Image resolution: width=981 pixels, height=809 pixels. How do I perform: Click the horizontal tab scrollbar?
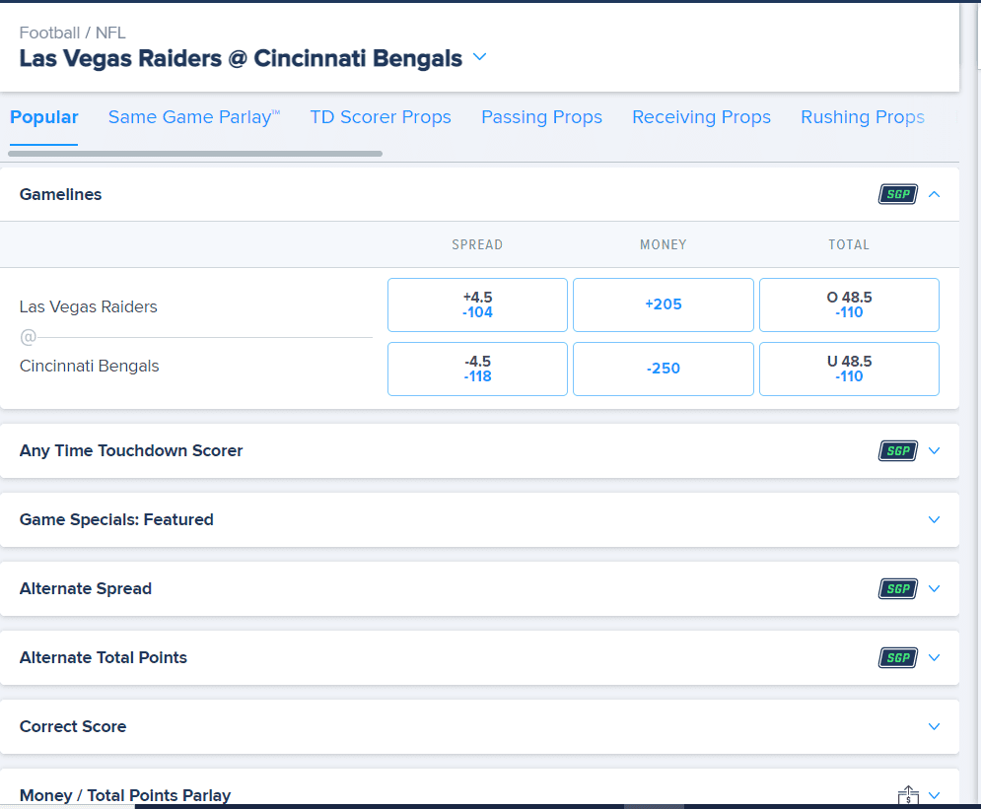click(x=195, y=154)
